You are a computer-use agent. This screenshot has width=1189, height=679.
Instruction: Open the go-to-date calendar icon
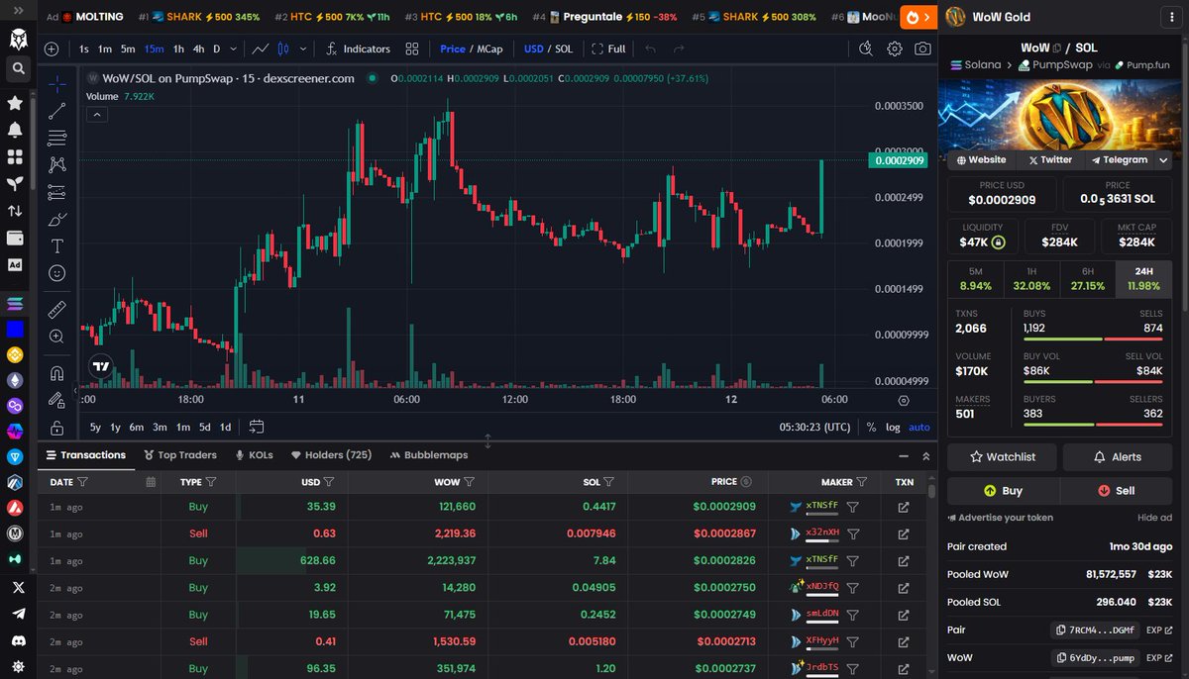click(x=257, y=427)
